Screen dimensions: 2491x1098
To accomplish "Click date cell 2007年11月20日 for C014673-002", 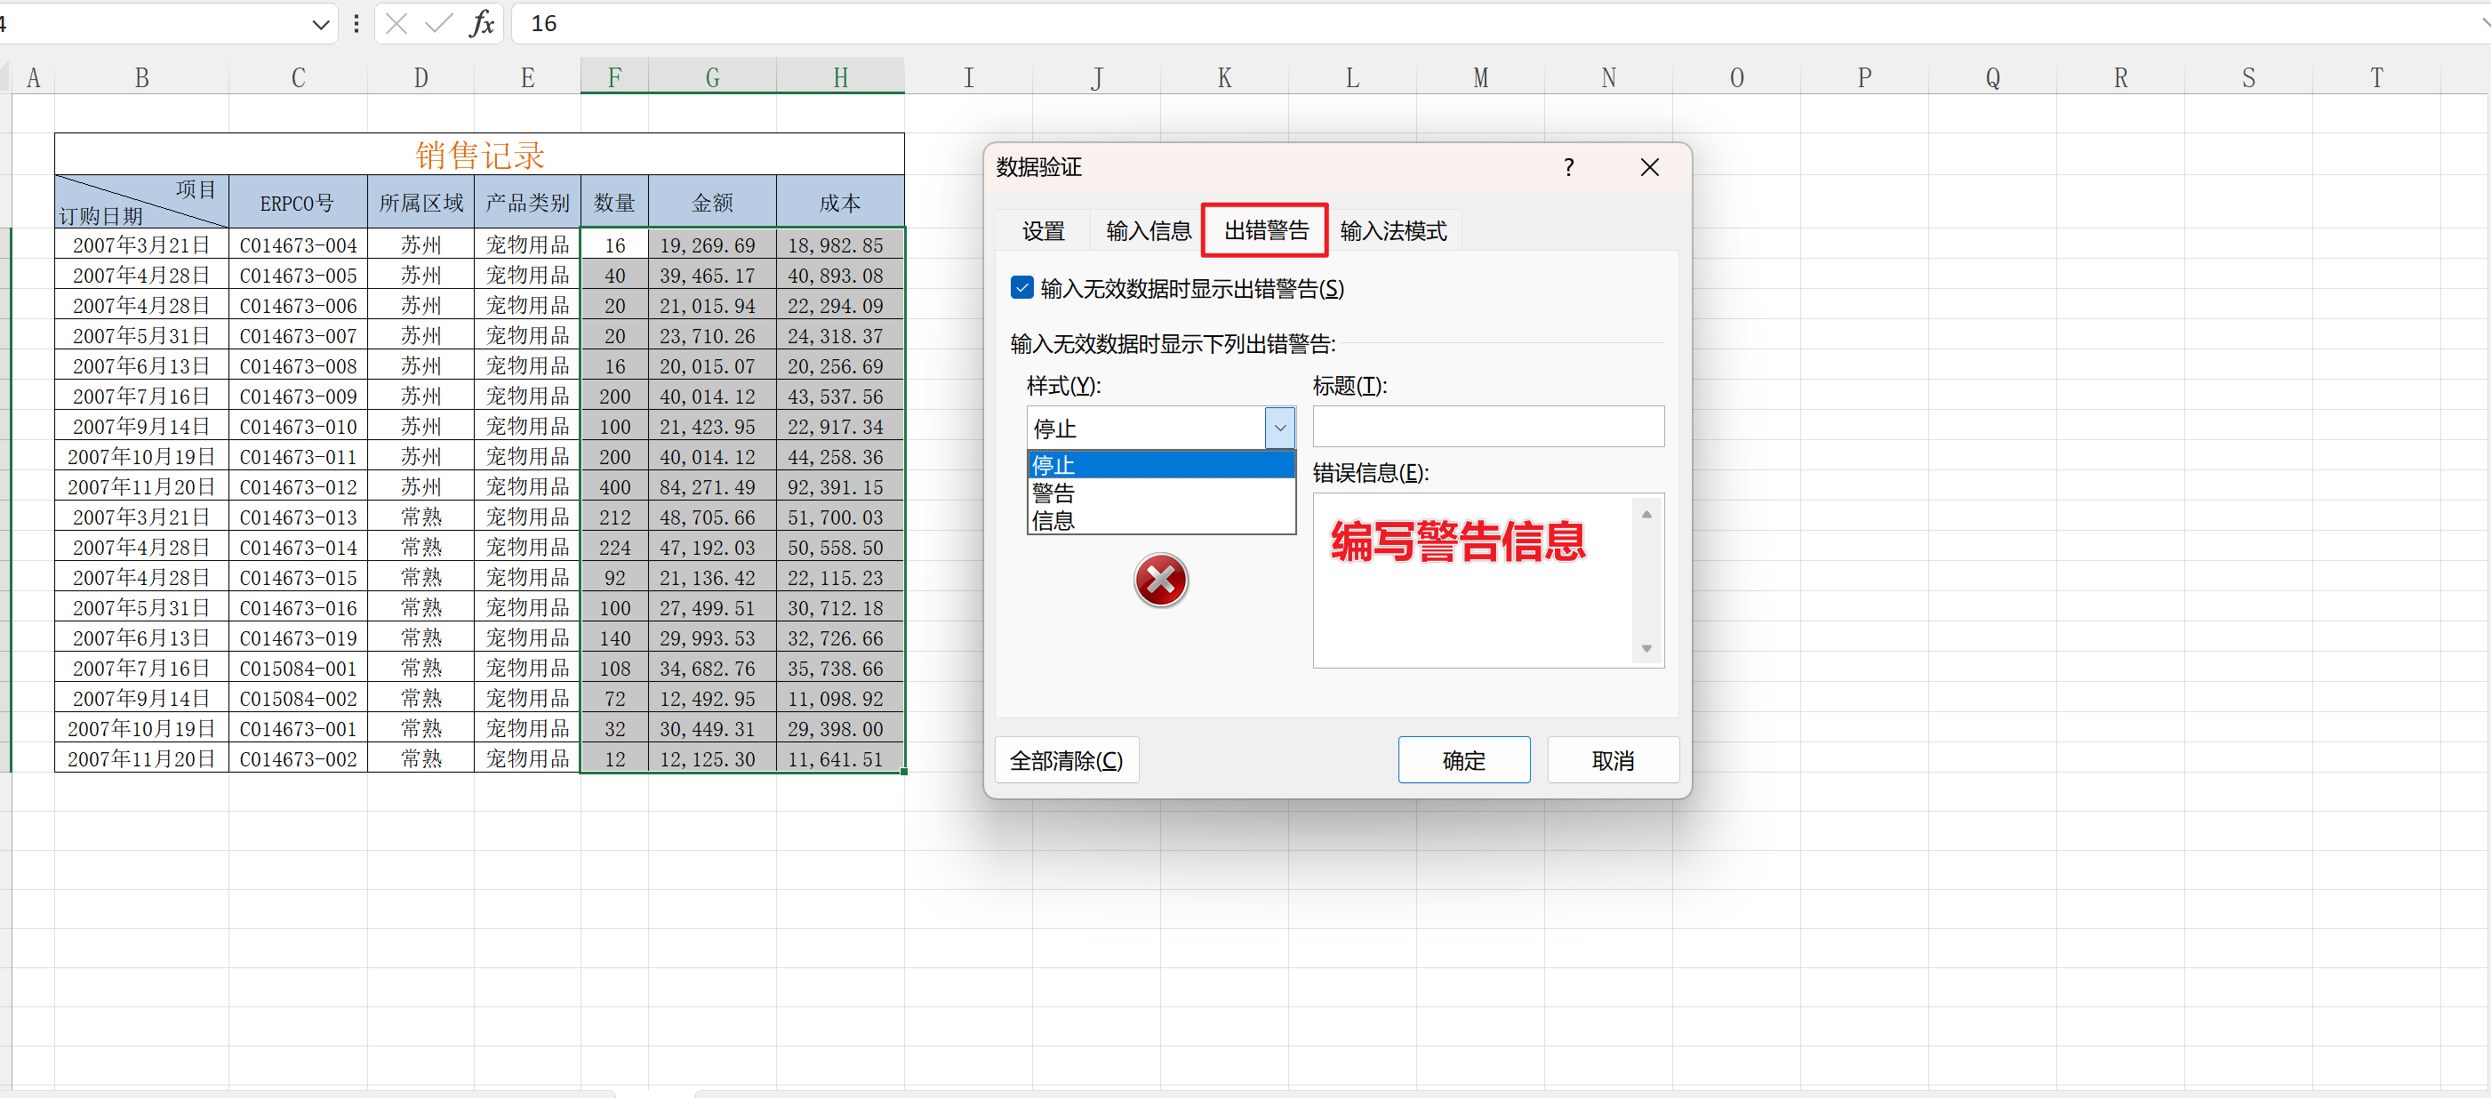I will coord(141,758).
